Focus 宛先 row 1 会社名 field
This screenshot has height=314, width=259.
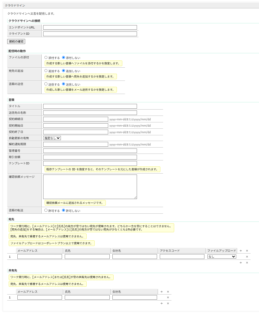pos(135,257)
